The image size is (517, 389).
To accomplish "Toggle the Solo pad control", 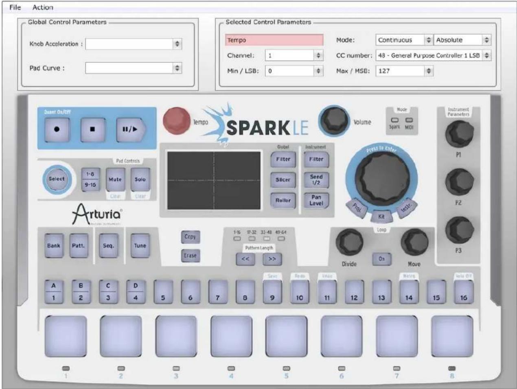I will [140, 179].
